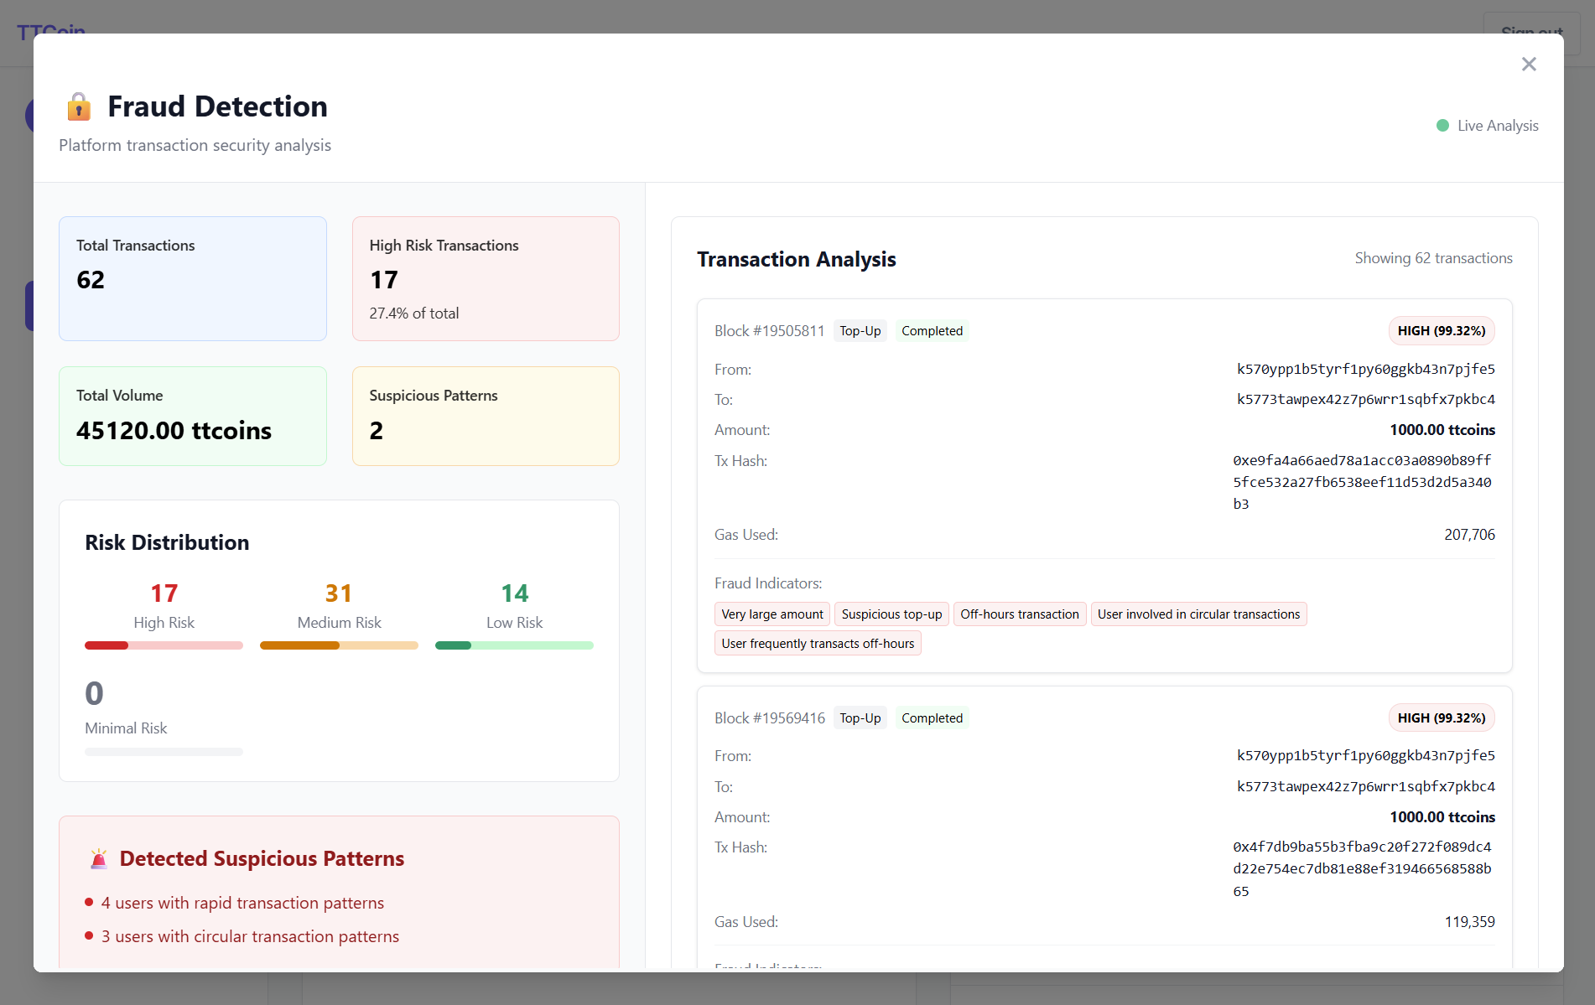Click the From address in Block #19569416
This screenshot has width=1595, height=1005.
[1365, 756]
